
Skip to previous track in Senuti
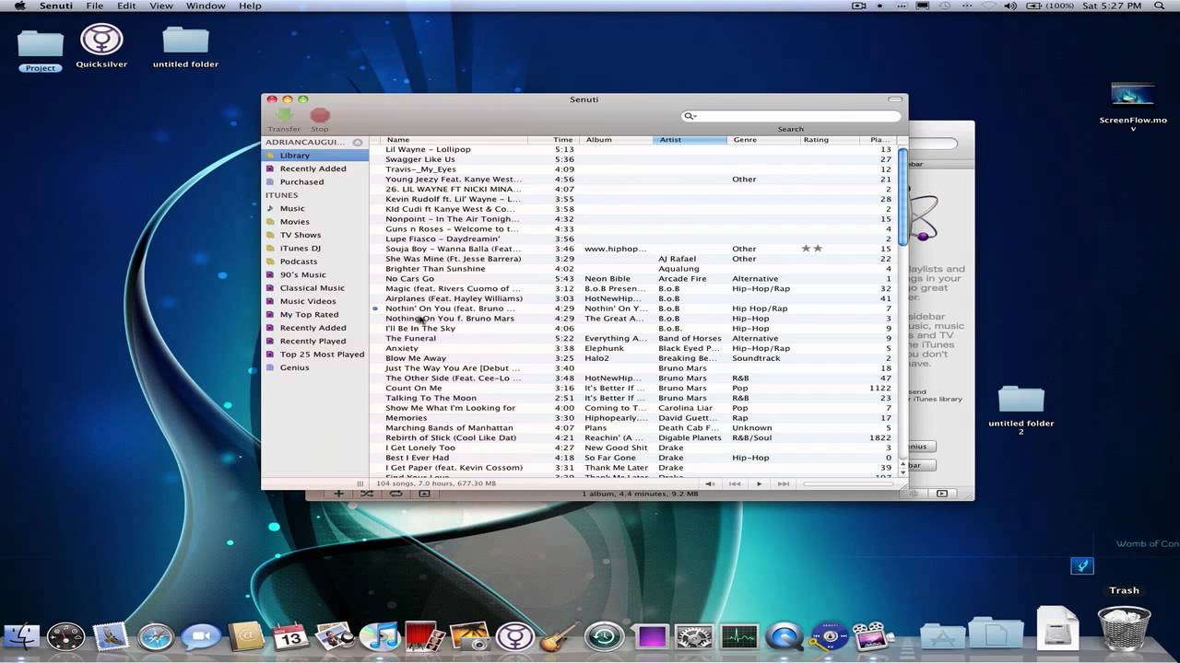coord(735,483)
